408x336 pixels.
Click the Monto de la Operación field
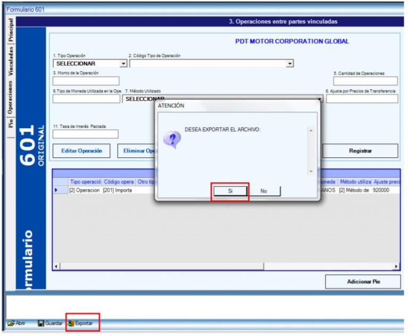(x=86, y=81)
